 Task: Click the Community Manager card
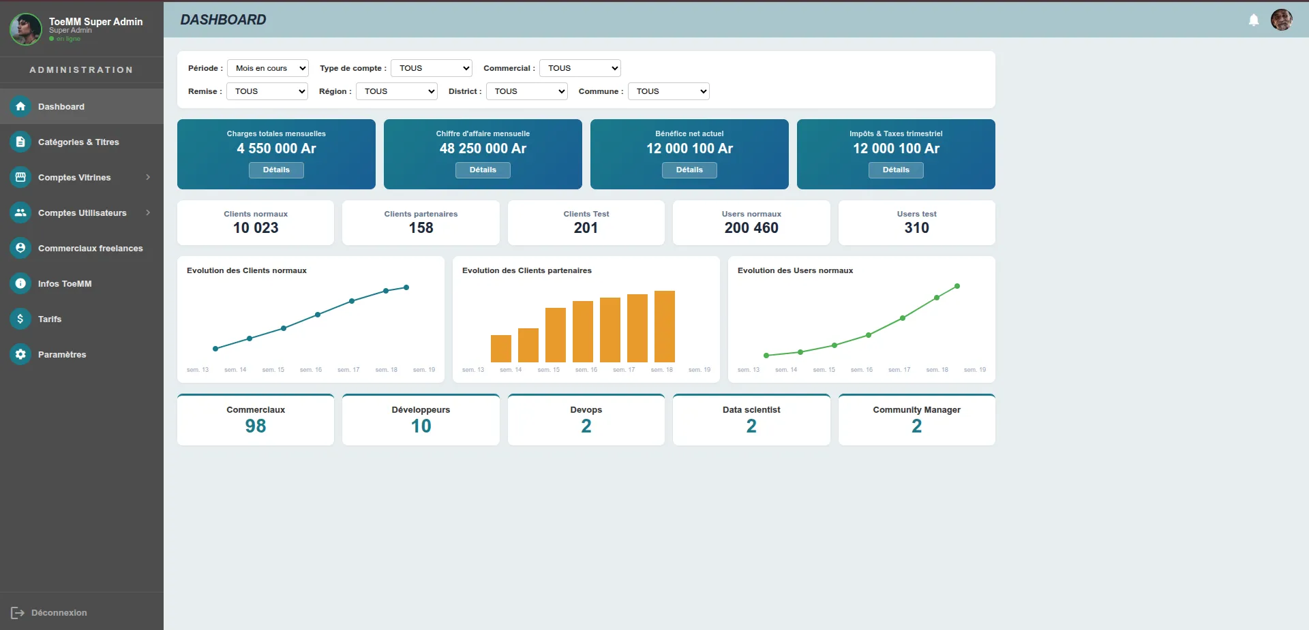point(917,420)
